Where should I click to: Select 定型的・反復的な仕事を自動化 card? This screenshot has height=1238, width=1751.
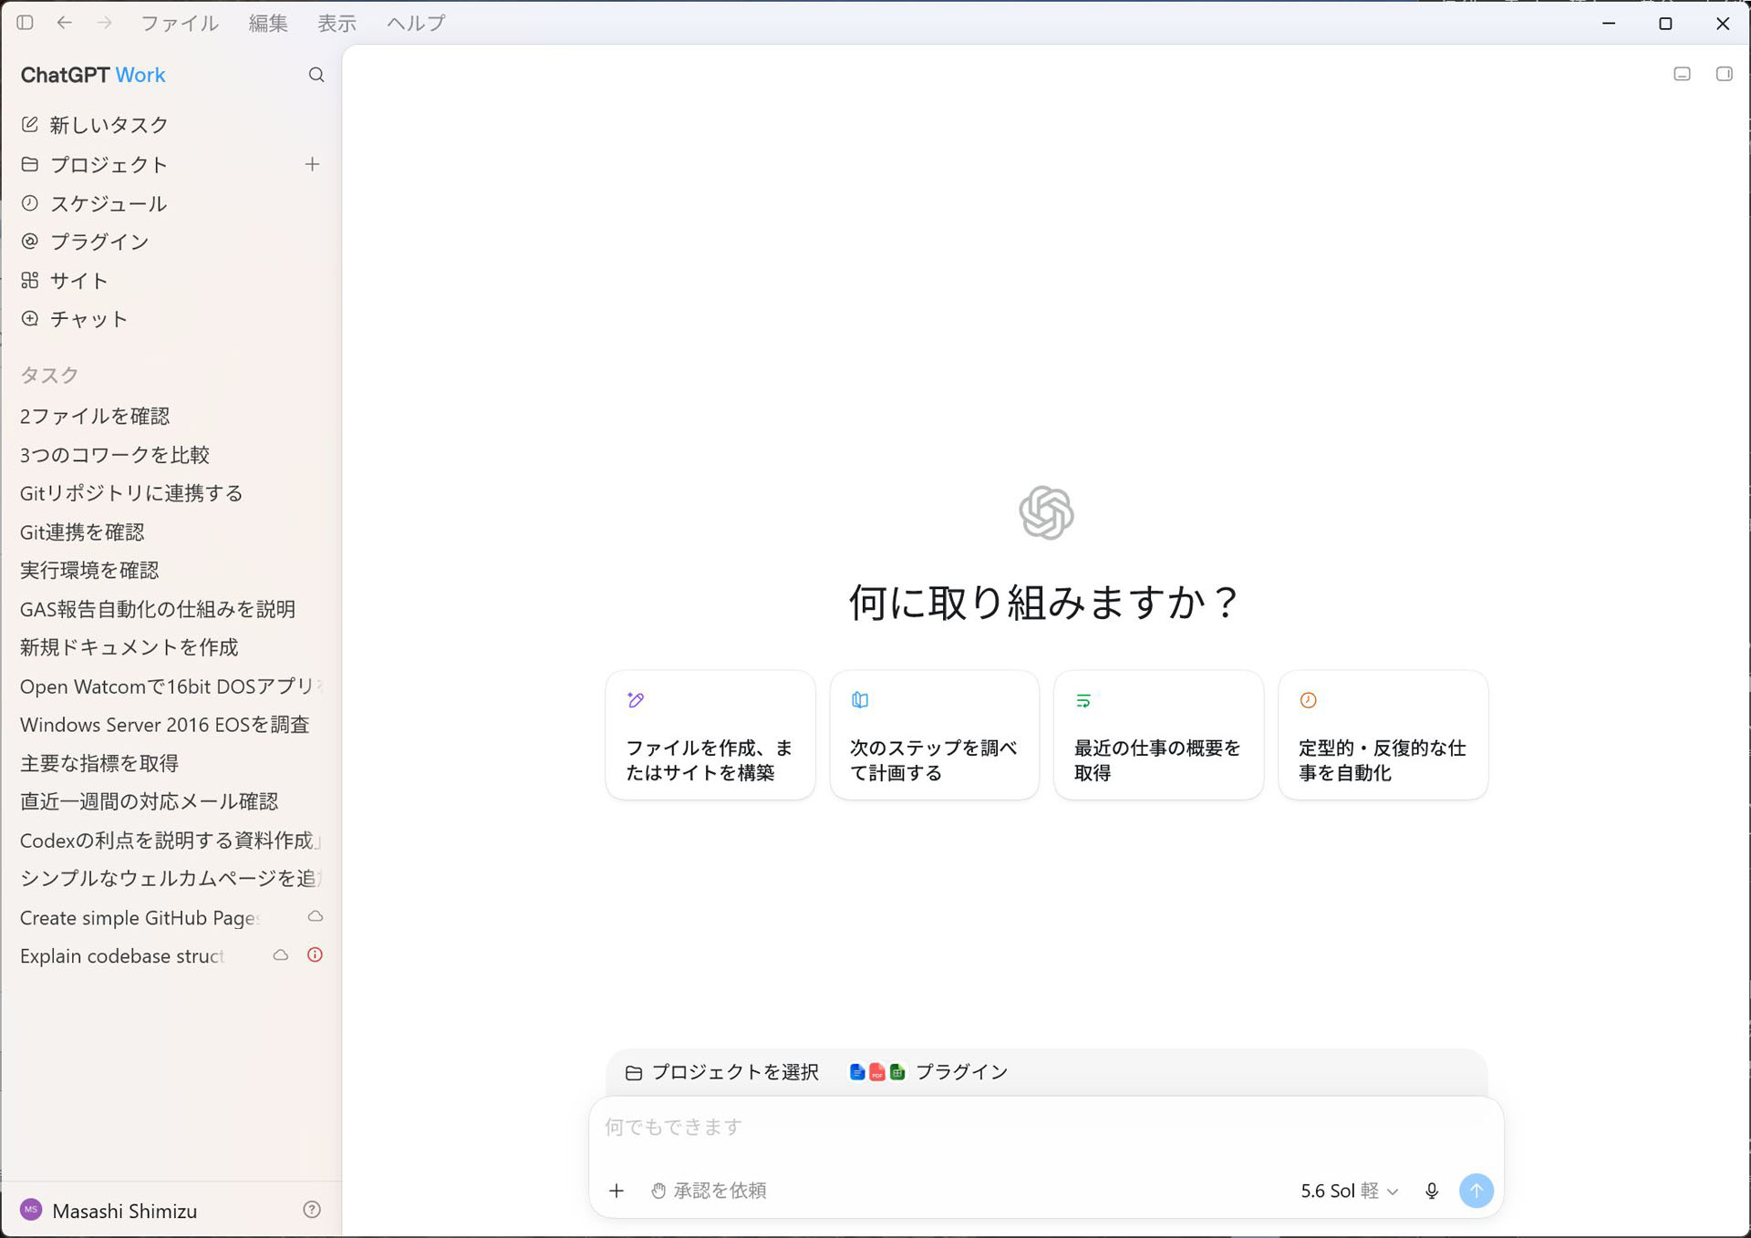(1383, 735)
